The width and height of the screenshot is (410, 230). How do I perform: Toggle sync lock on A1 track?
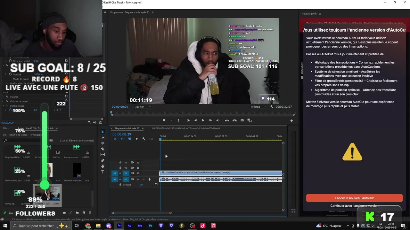[132, 179]
